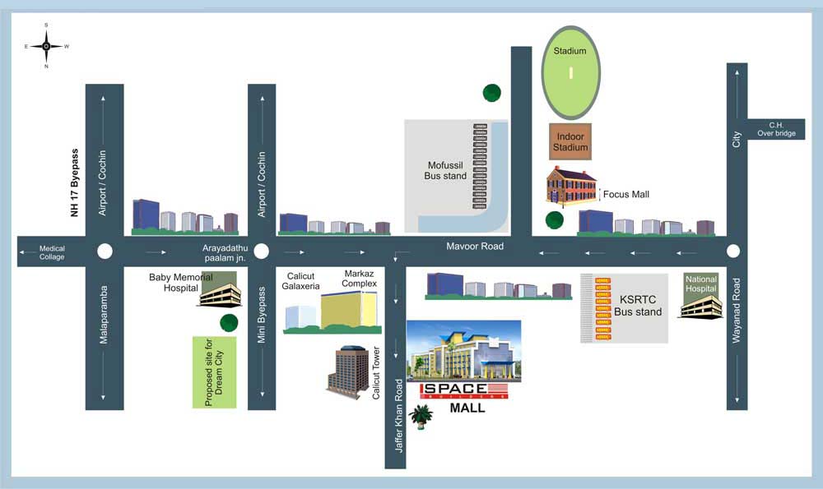Click the orange buses in KSRTC Bus stand

coord(602,309)
